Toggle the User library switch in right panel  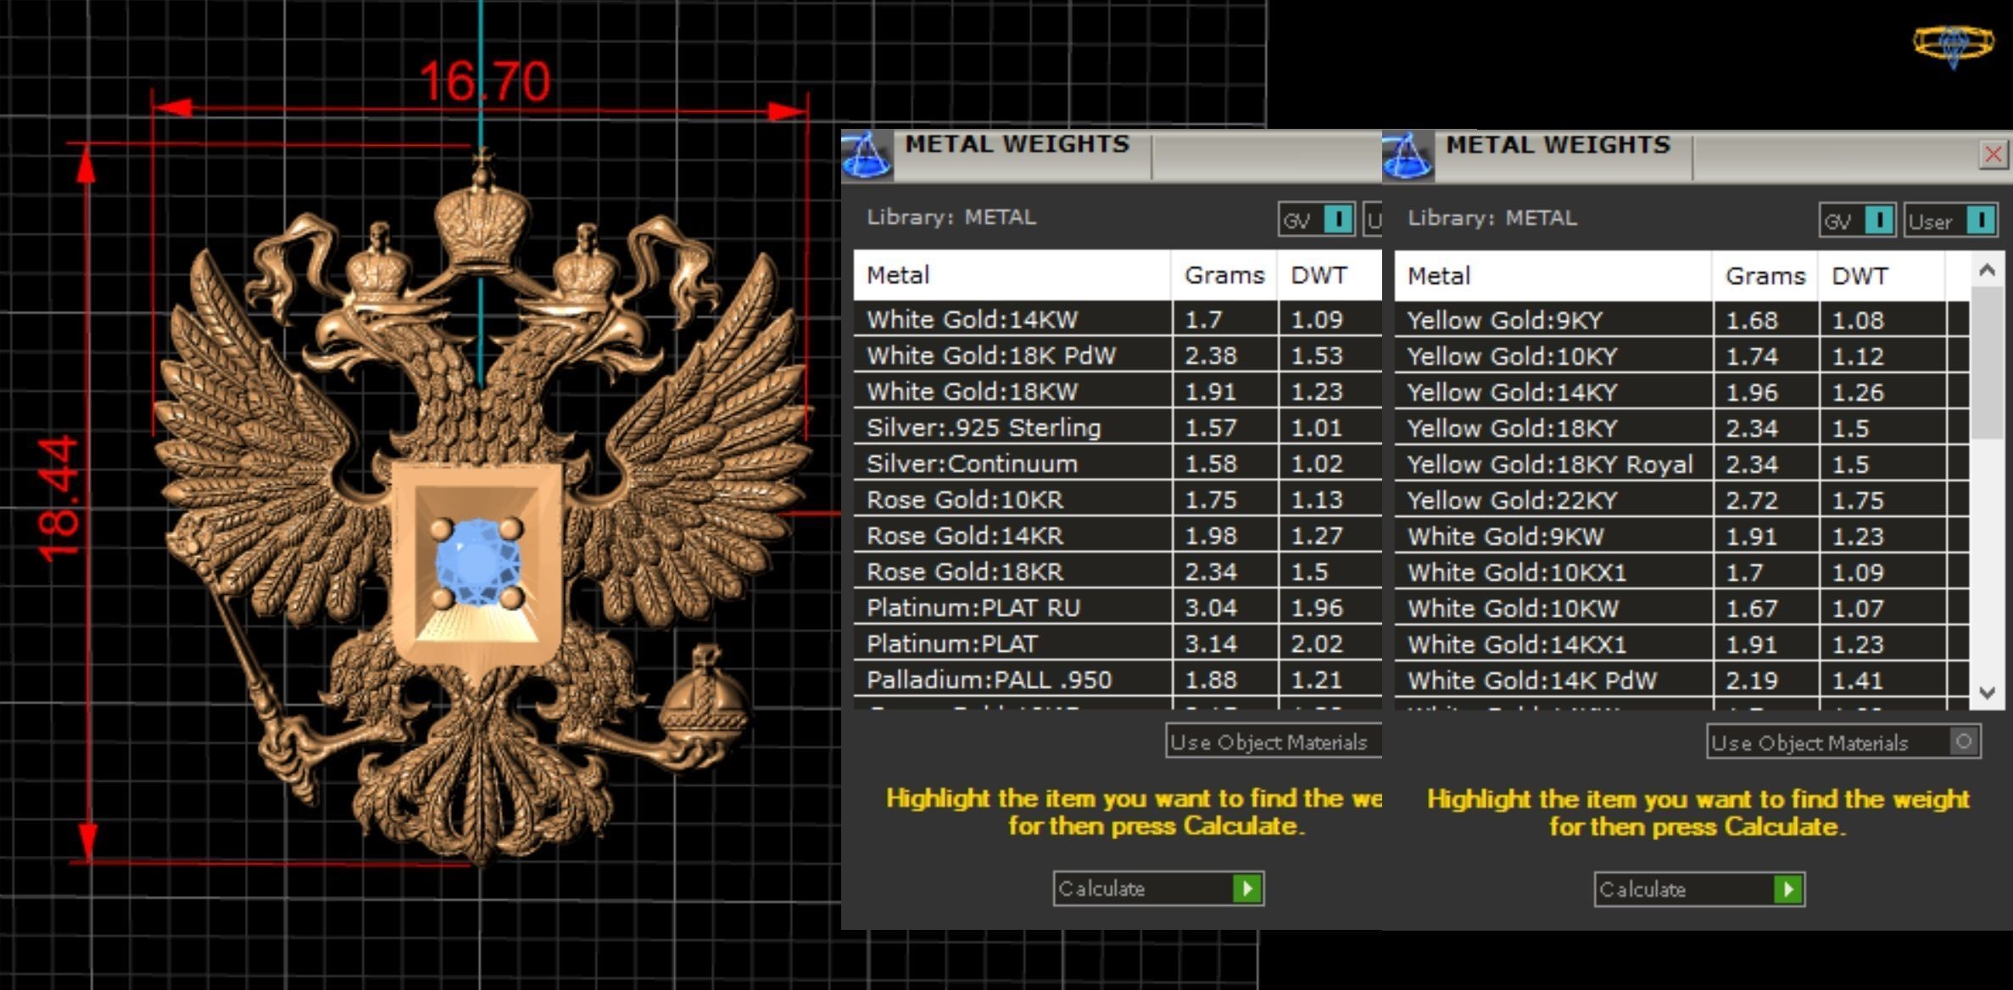pos(1950,220)
